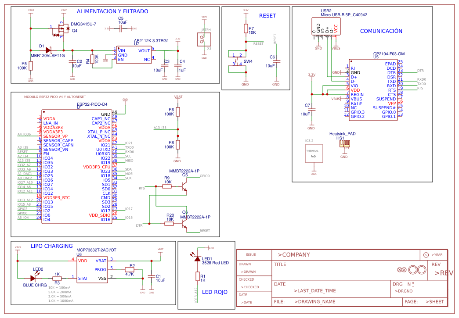Select the R6 100K divider resistor
Viewport: 459px width, 318px height.
click(178, 112)
